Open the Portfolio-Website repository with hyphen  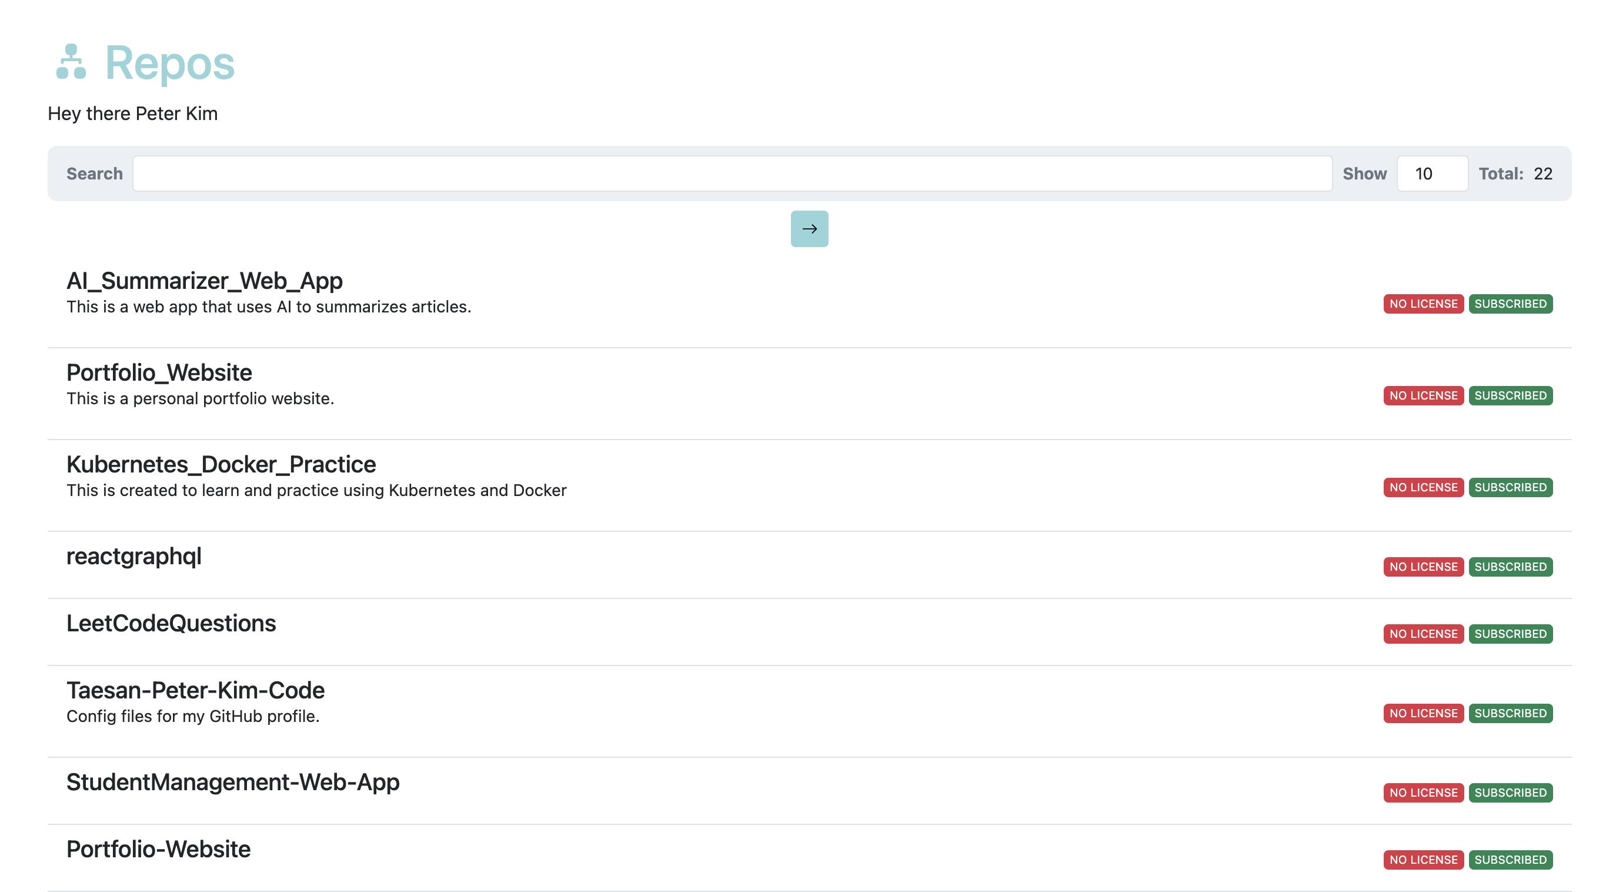[x=158, y=848]
